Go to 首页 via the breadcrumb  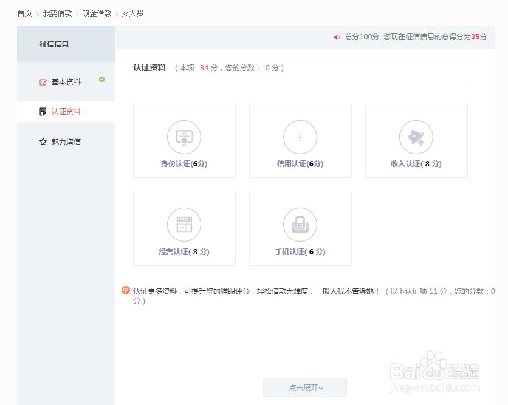(x=24, y=13)
